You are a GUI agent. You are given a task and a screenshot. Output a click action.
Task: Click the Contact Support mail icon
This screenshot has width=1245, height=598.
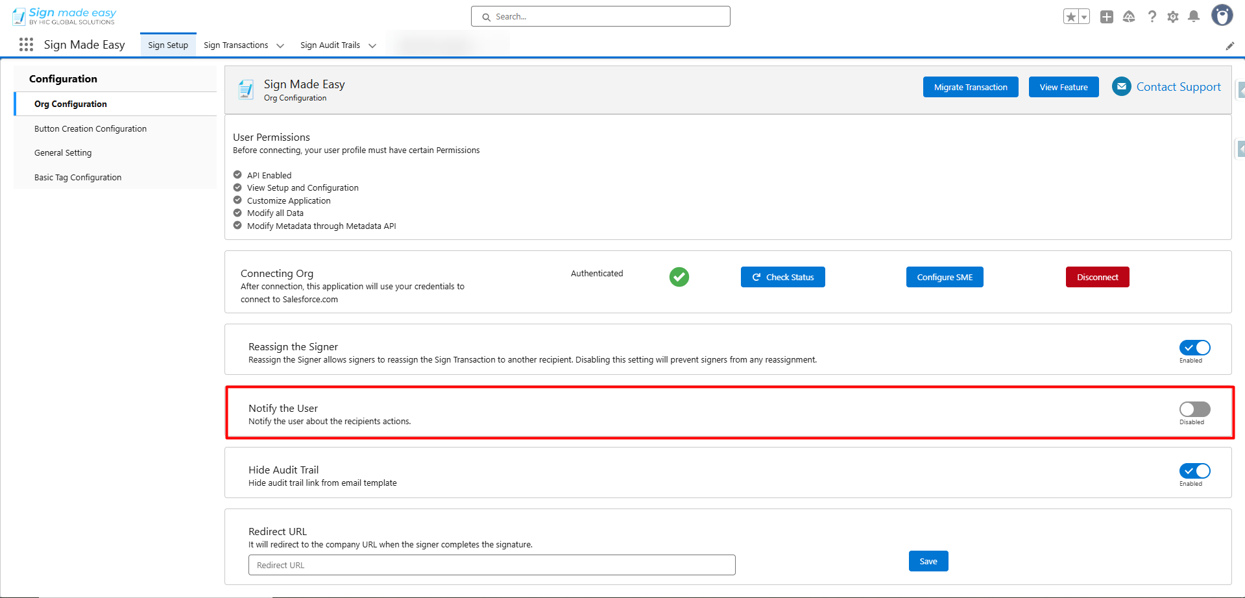point(1122,86)
